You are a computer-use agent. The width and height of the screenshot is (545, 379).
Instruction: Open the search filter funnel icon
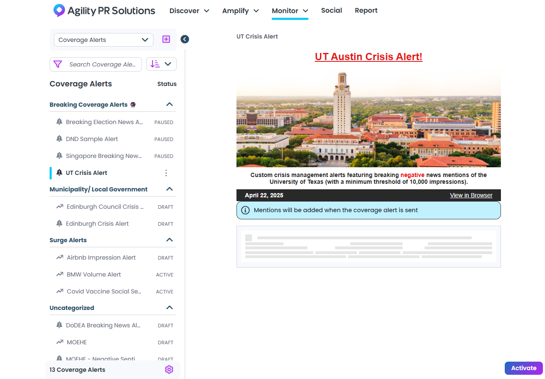coord(57,64)
